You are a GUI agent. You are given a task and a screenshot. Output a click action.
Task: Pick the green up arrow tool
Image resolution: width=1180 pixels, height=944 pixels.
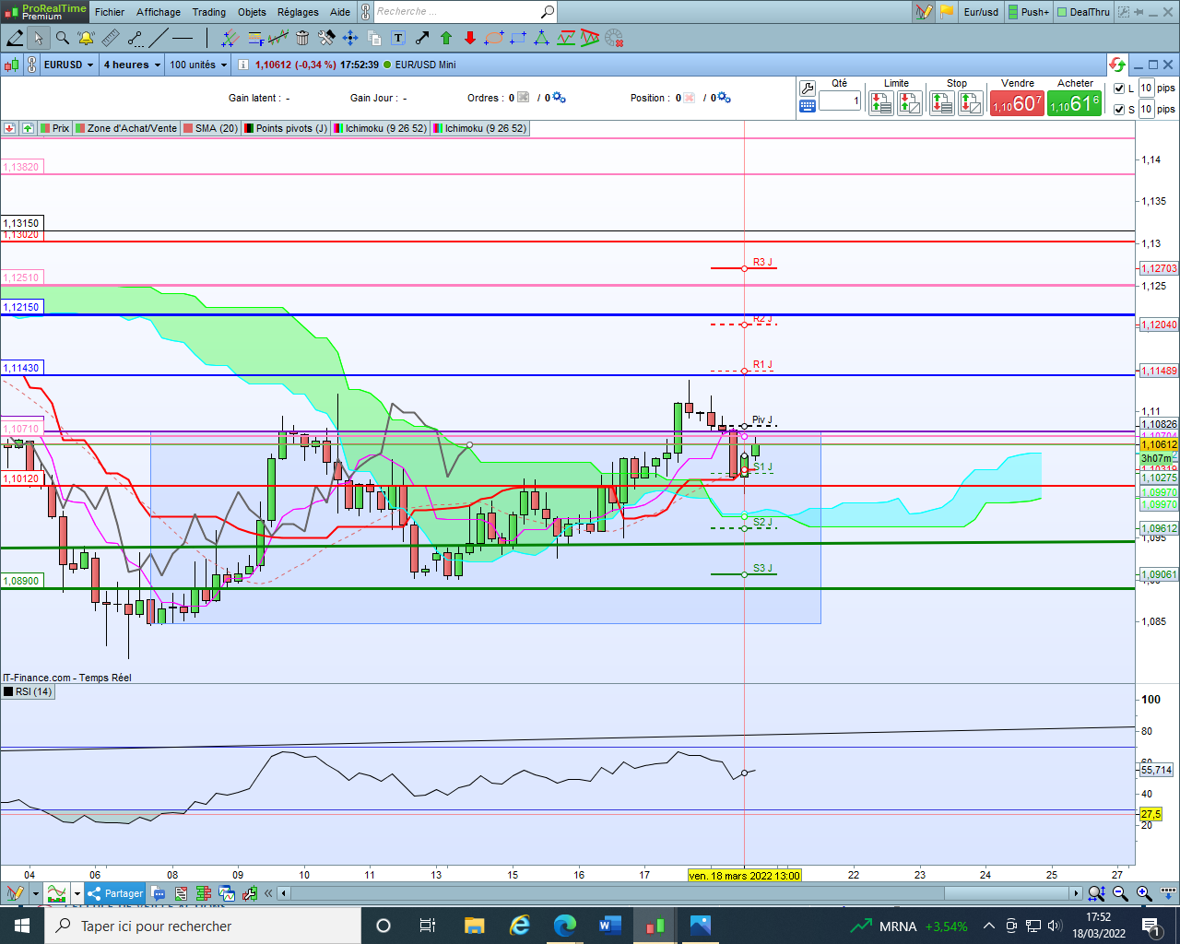(446, 38)
